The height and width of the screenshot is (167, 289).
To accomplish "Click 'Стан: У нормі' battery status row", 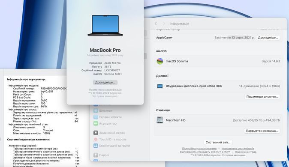I will [33, 130].
